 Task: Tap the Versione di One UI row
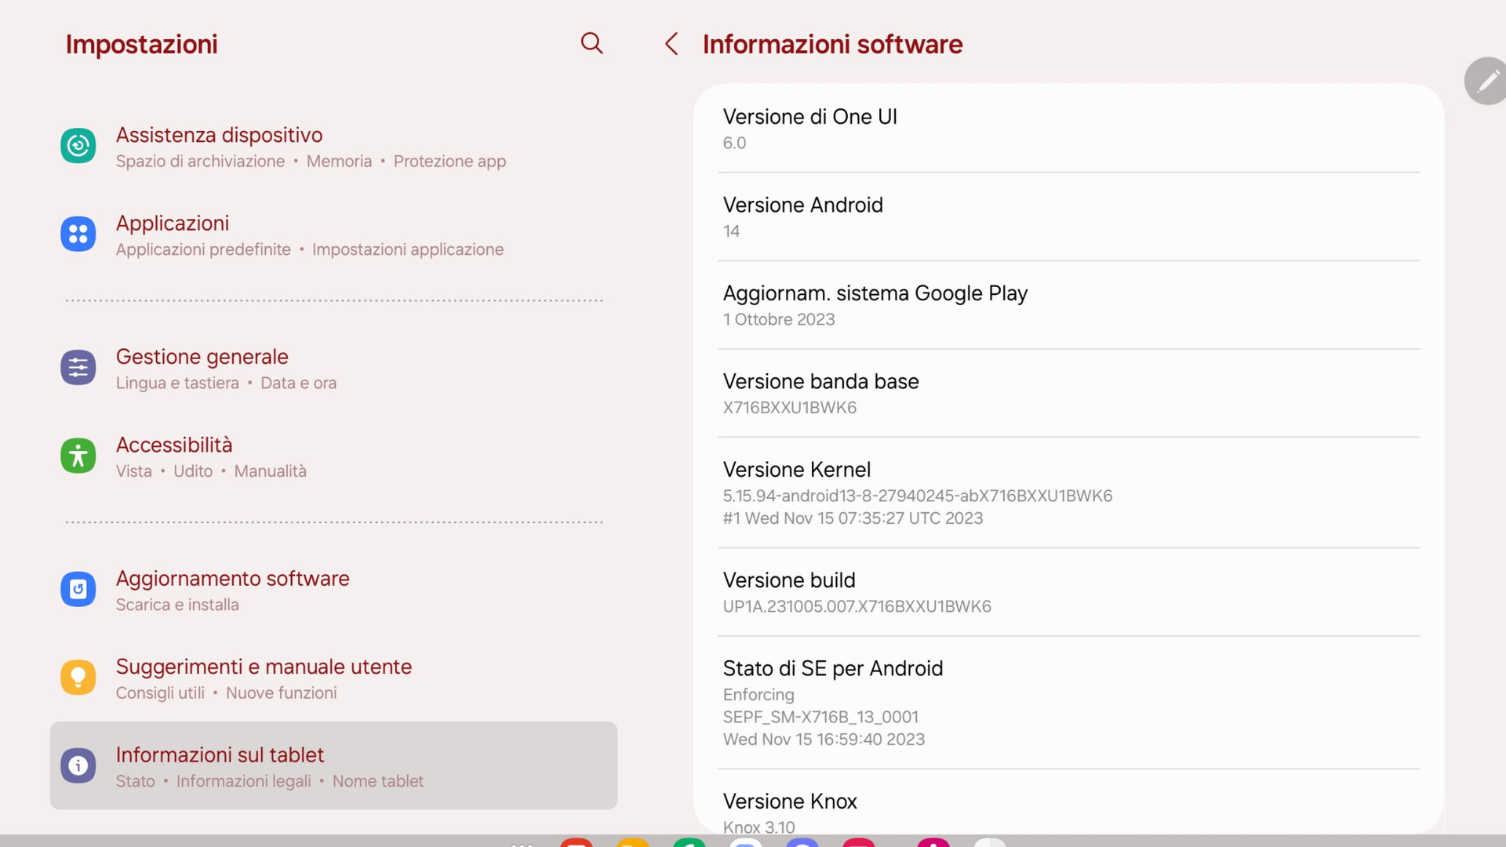1068,129
